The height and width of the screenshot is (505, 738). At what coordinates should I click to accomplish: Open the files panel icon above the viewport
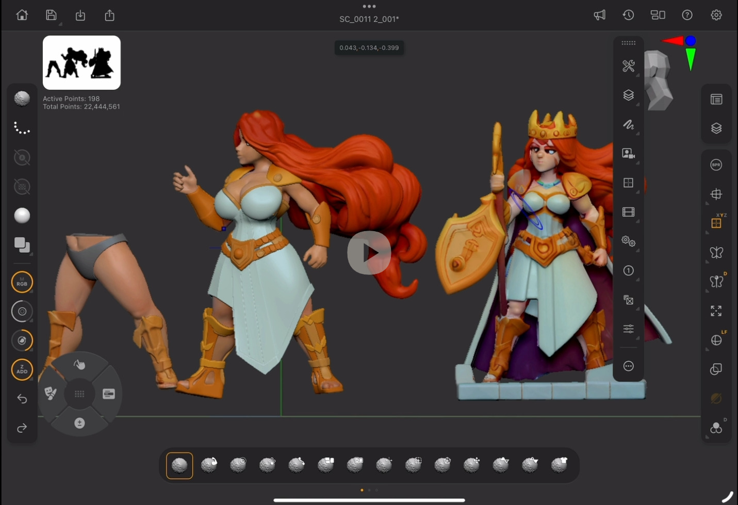(x=716, y=98)
